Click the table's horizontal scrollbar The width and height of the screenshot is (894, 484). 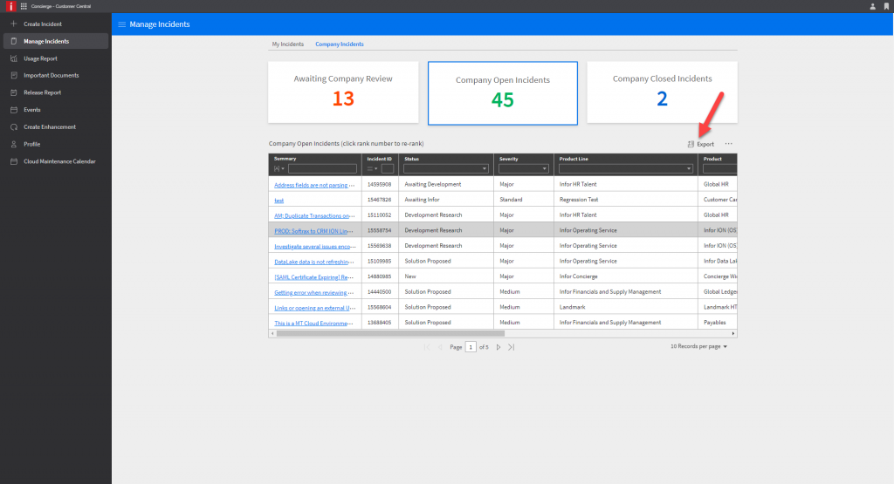click(390, 333)
